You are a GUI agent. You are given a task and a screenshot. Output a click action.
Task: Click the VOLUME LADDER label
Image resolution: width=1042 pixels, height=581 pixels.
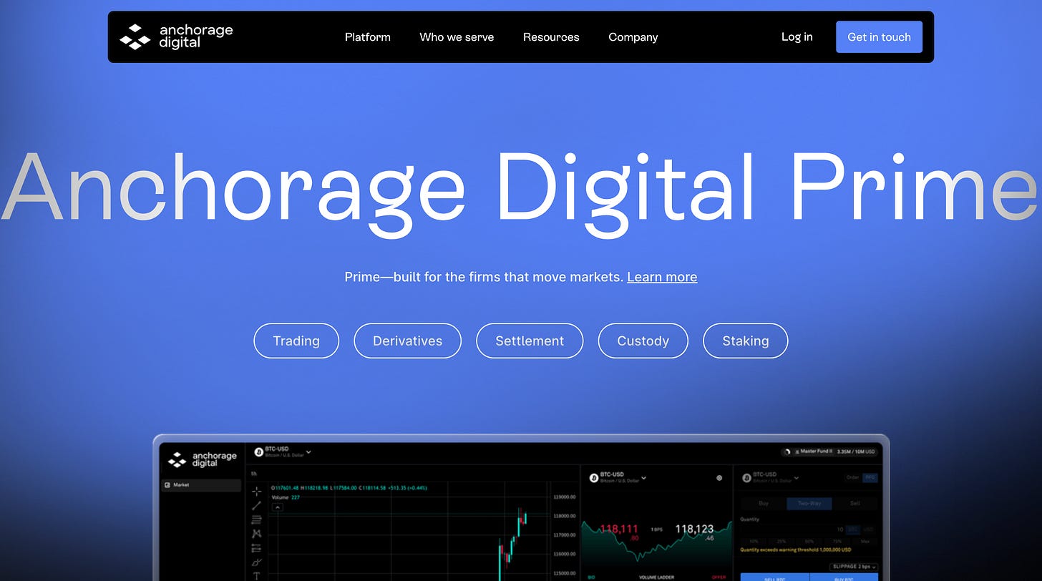pyautogui.click(x=657, y=577)
